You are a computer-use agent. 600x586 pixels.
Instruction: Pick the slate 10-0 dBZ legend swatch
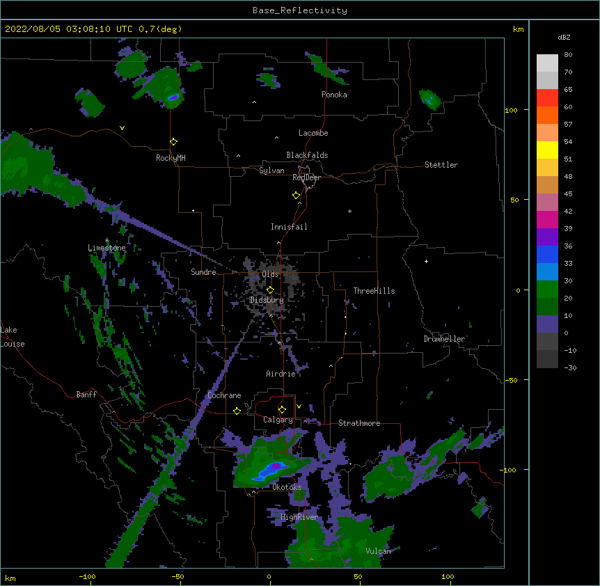pyautogui.click(x=547, y=324)
